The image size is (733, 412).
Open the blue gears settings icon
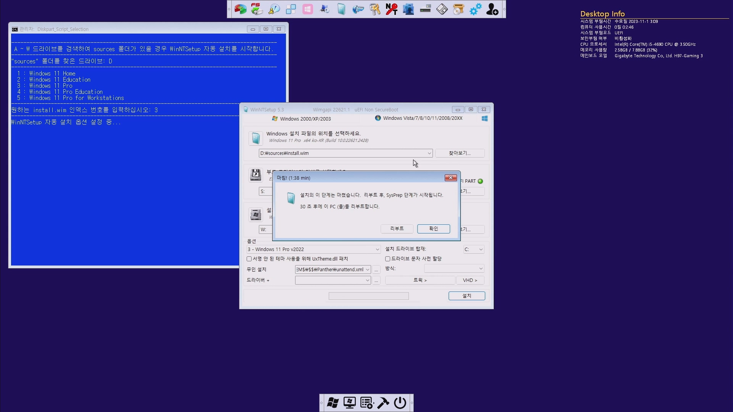475,9
